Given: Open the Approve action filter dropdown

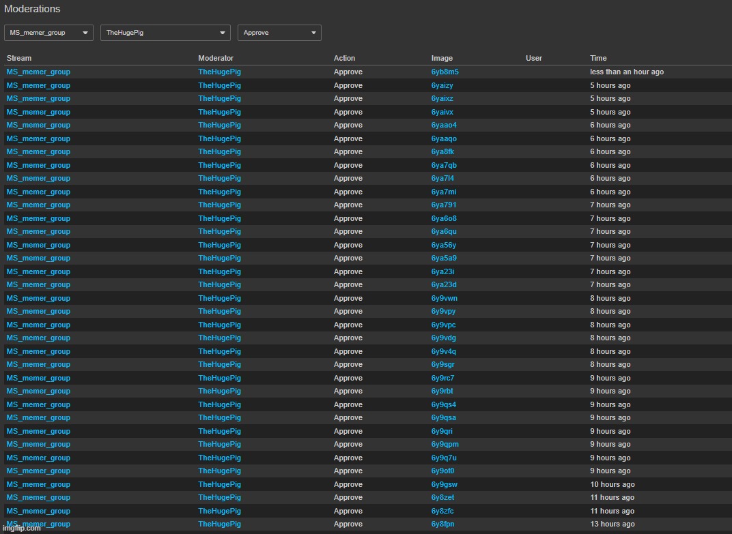Looking at the screenshot, I should click(x=279, y=33).
